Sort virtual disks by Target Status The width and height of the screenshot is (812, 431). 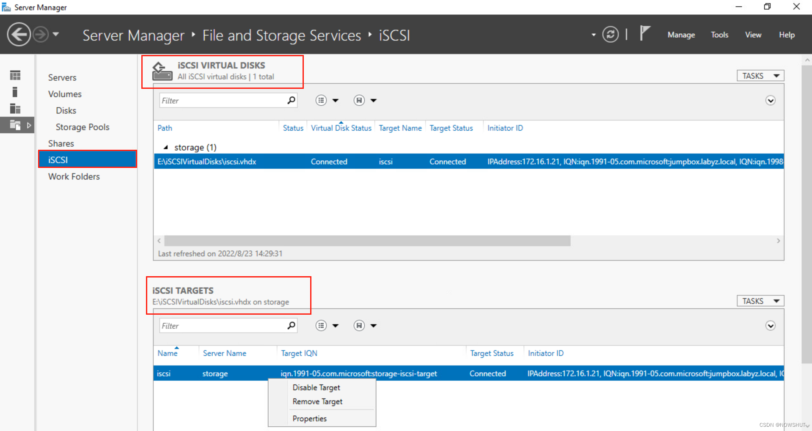click(451, 128)
